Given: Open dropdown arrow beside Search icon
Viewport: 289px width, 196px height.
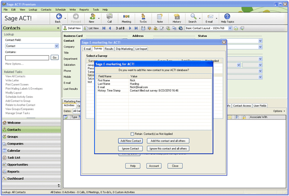Looking at the screenshot, I should click(x=200, y=18).
